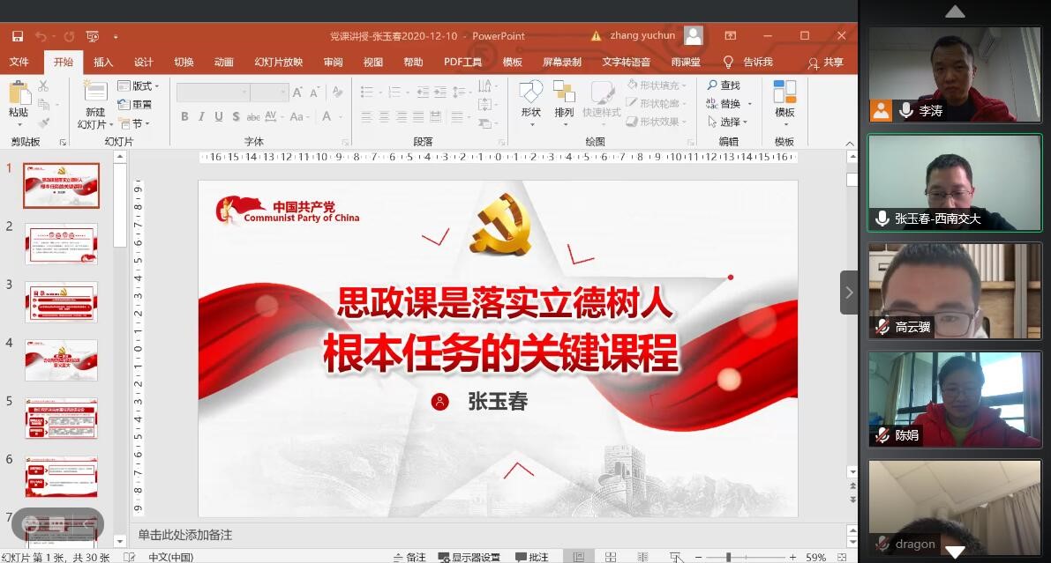1051x563 pixels.
Task: Click the Share (共享) button
Action: pyautogui.click(x=826, y=63)
